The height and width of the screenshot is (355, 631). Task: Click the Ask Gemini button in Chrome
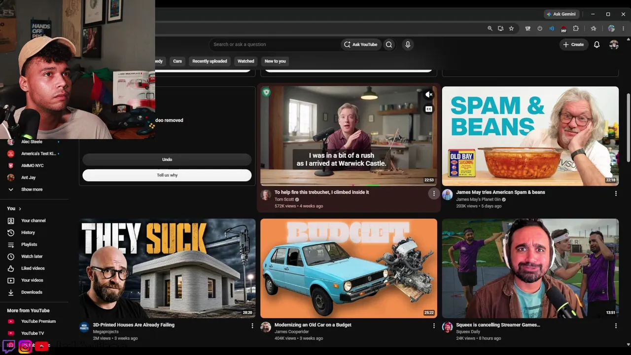tap(561, 14)
